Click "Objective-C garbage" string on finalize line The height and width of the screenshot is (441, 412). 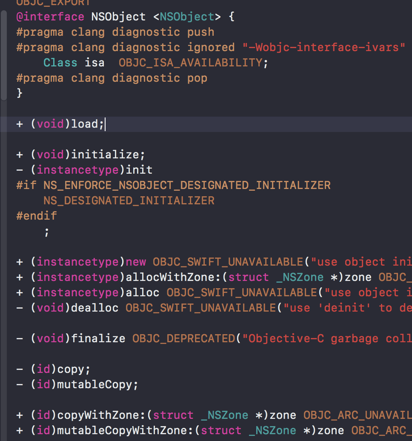click(x=310, y=339)
